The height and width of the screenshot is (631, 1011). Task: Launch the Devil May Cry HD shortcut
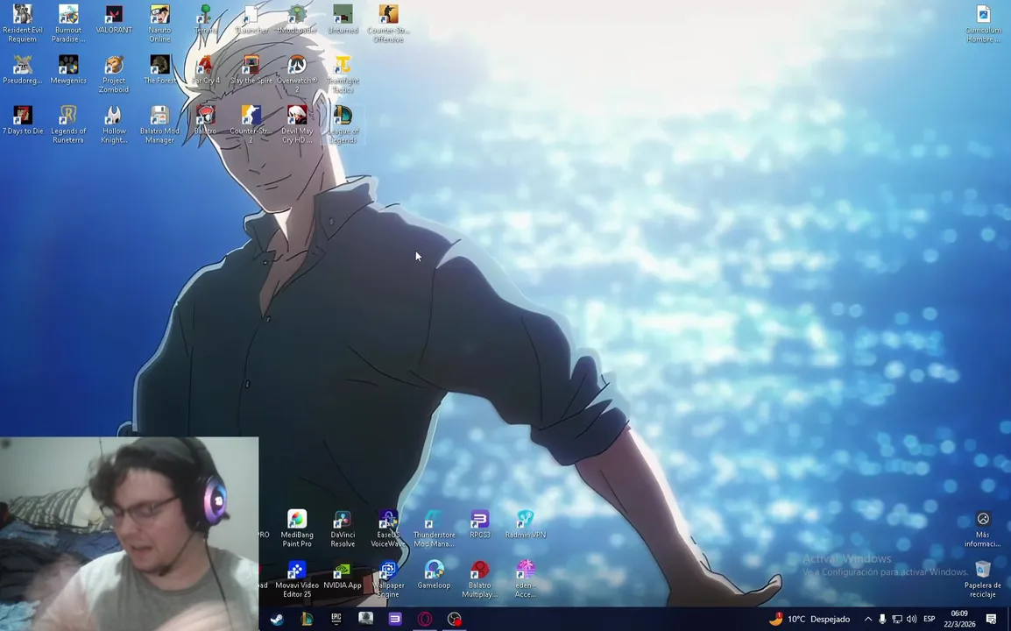click(297, 124)
